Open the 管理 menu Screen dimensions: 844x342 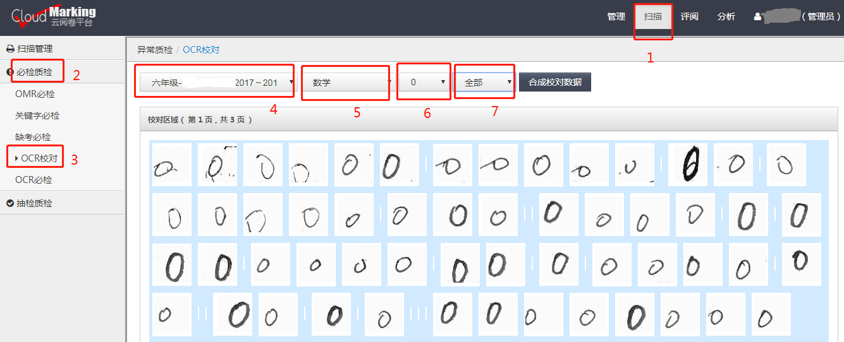click(616, 17)
